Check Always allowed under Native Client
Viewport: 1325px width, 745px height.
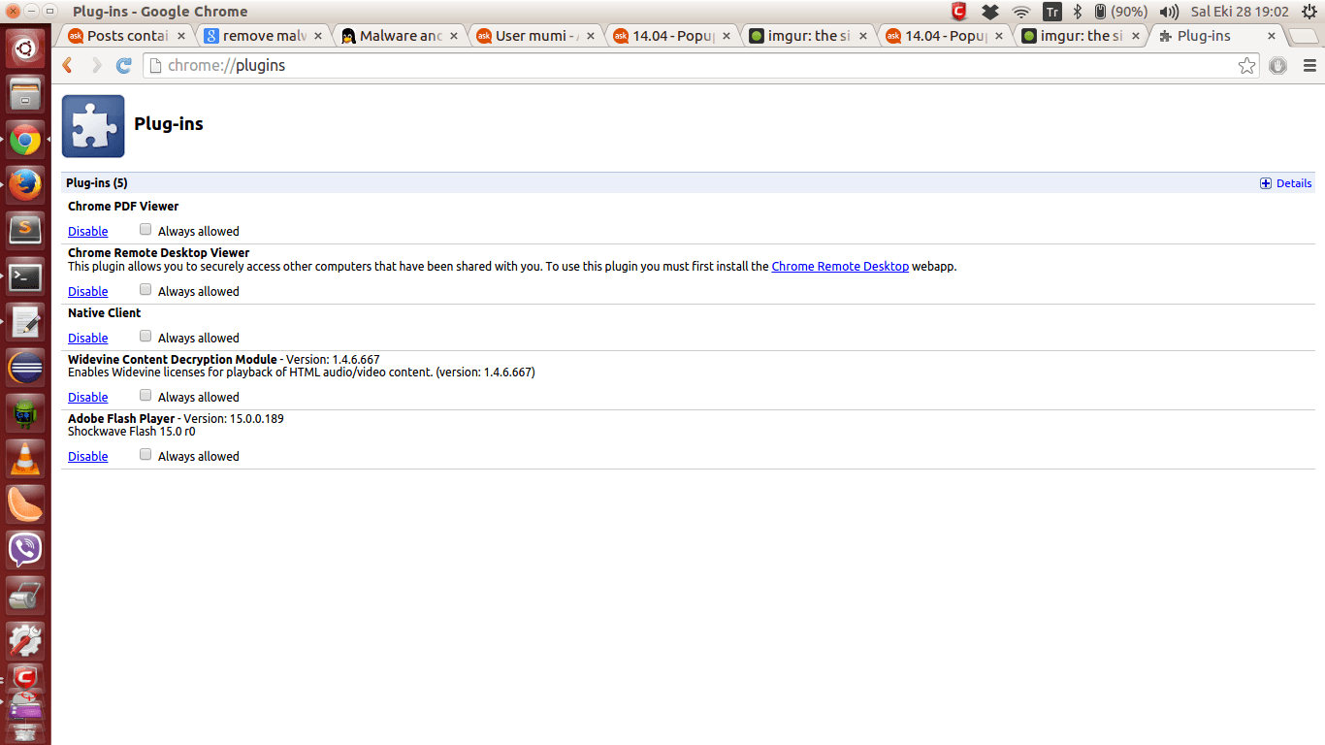coord(145,337)
